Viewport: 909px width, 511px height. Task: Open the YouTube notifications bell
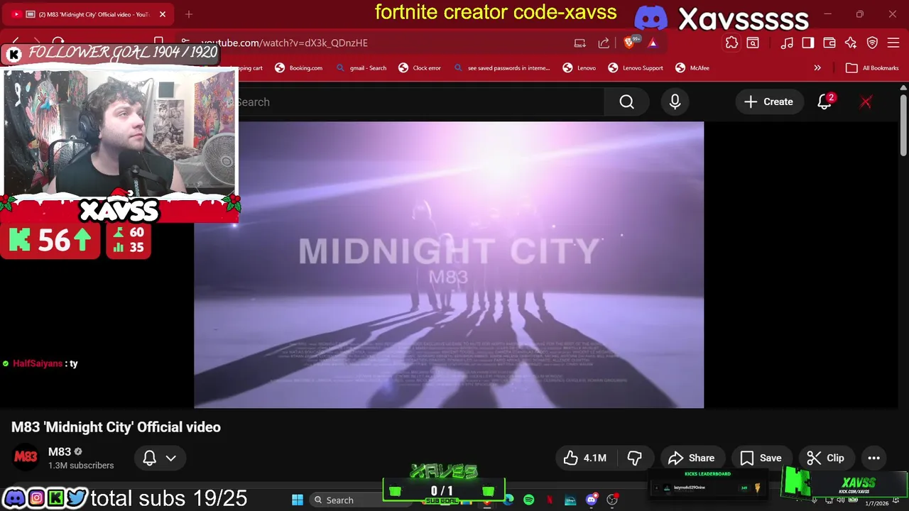pyautogui.click(x=824, y=102)
